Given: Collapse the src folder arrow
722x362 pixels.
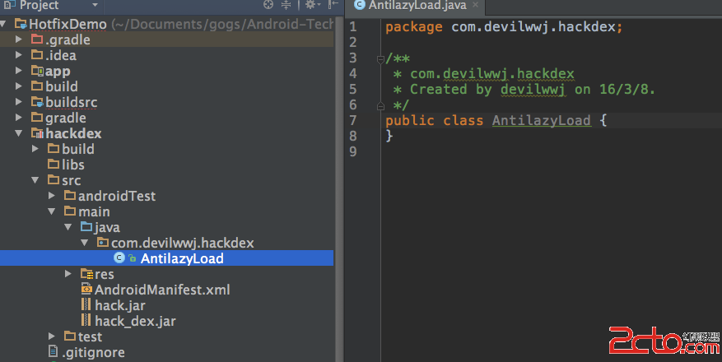Looking at the screenshot, I should click(x=35, y=180).
